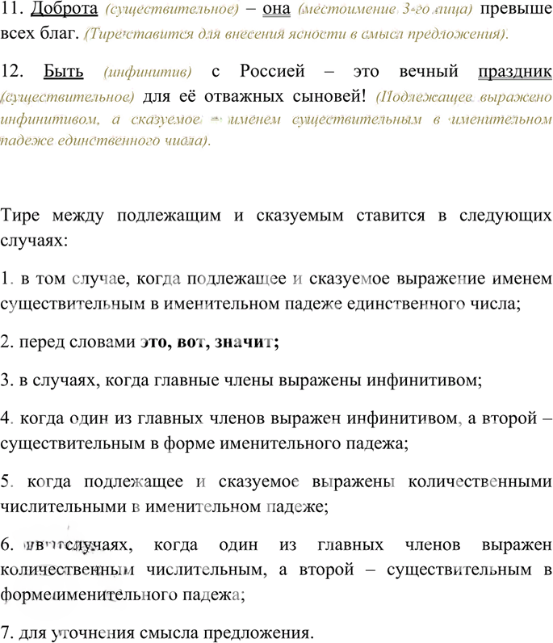Click the italic note '(местоимение 3-го лица)'
553x643 pixels.
385,9
